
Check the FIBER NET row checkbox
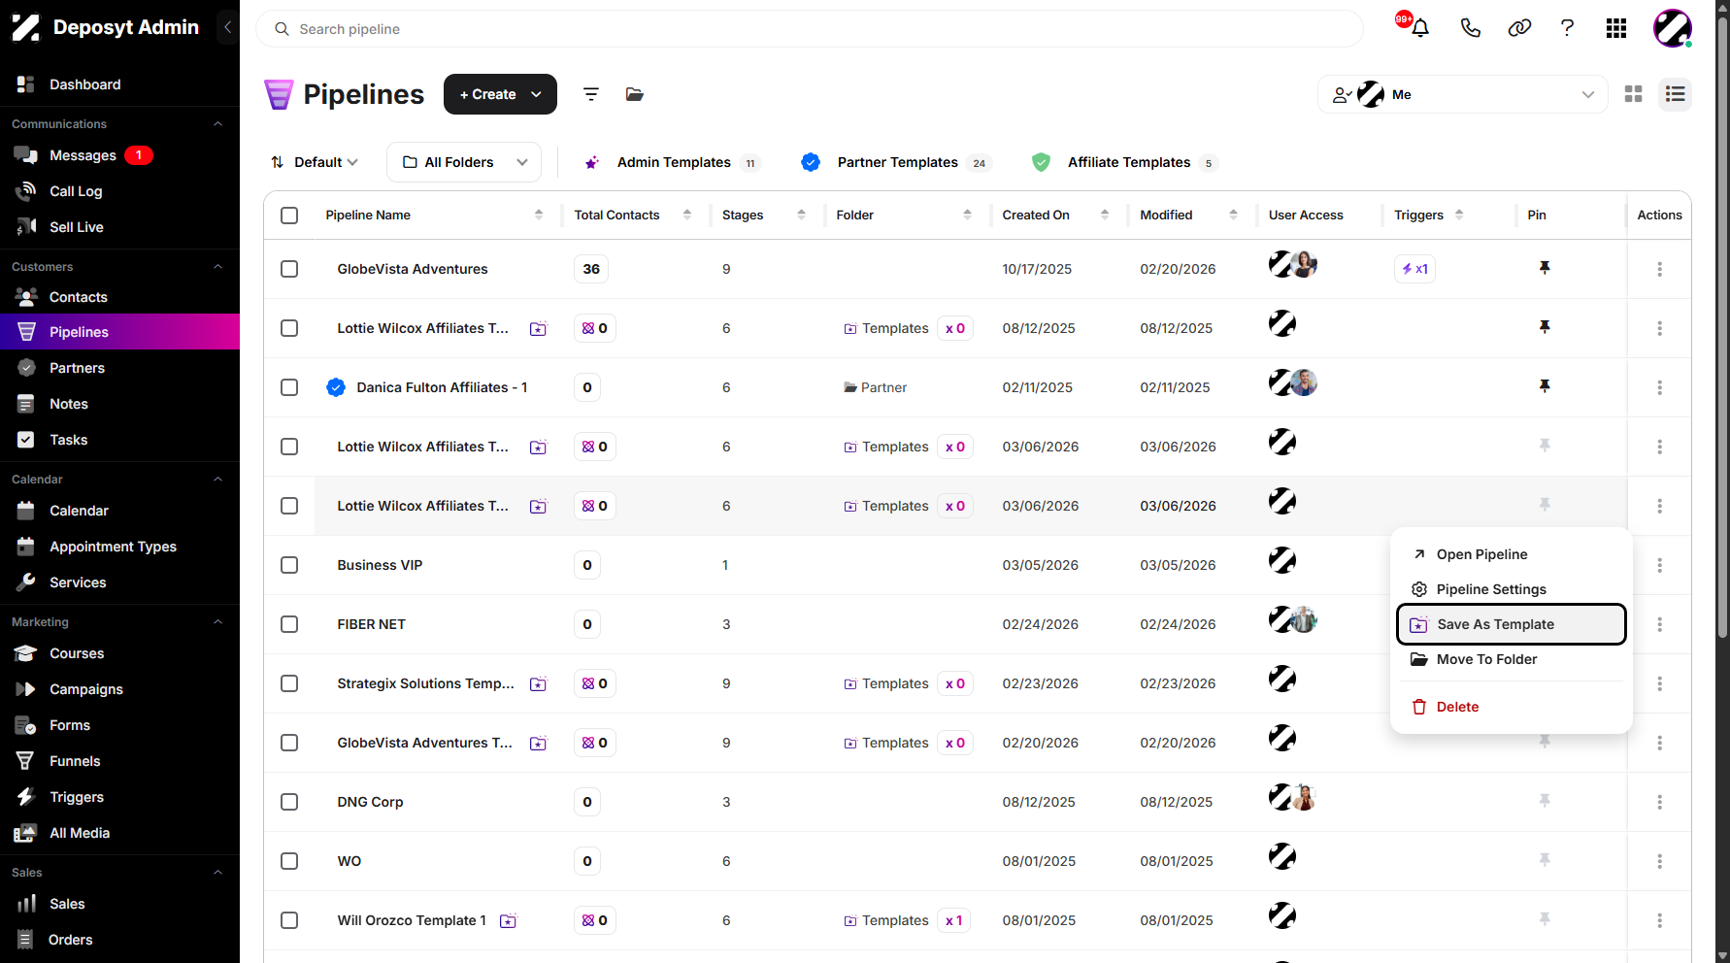pos(289,624)
